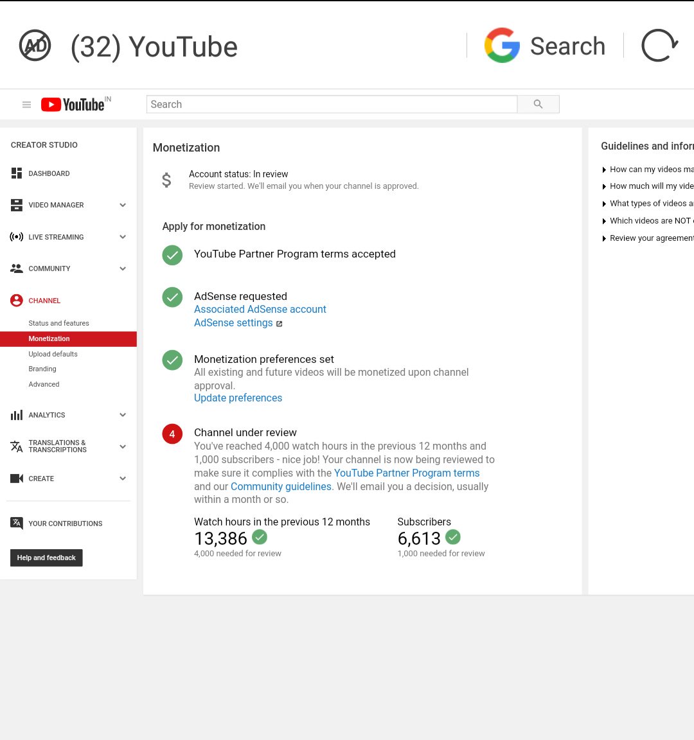The image size is (694, 740).
Task: Click the dollar sign account status icon
Action: point(166,180)
